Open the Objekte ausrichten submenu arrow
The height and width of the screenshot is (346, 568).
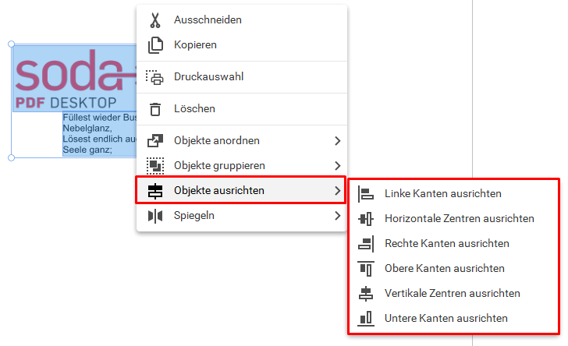(337, 191)
